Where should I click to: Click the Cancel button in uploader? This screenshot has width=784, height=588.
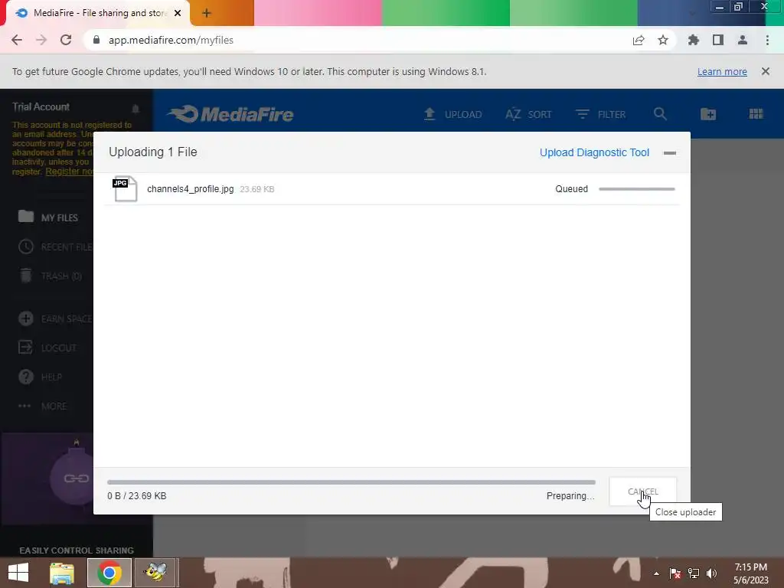pyautogui.click(x=642, y=492)
